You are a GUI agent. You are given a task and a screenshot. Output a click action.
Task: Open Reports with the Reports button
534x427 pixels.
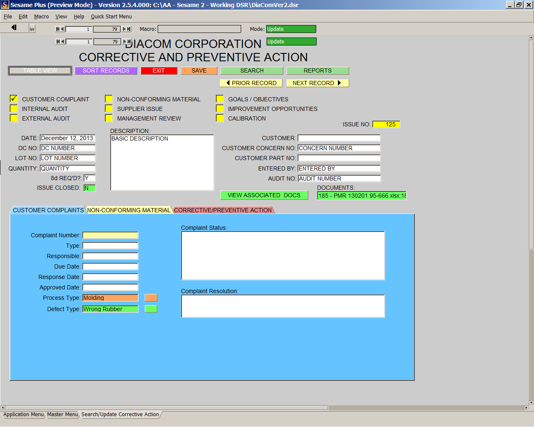pos(318,71)
